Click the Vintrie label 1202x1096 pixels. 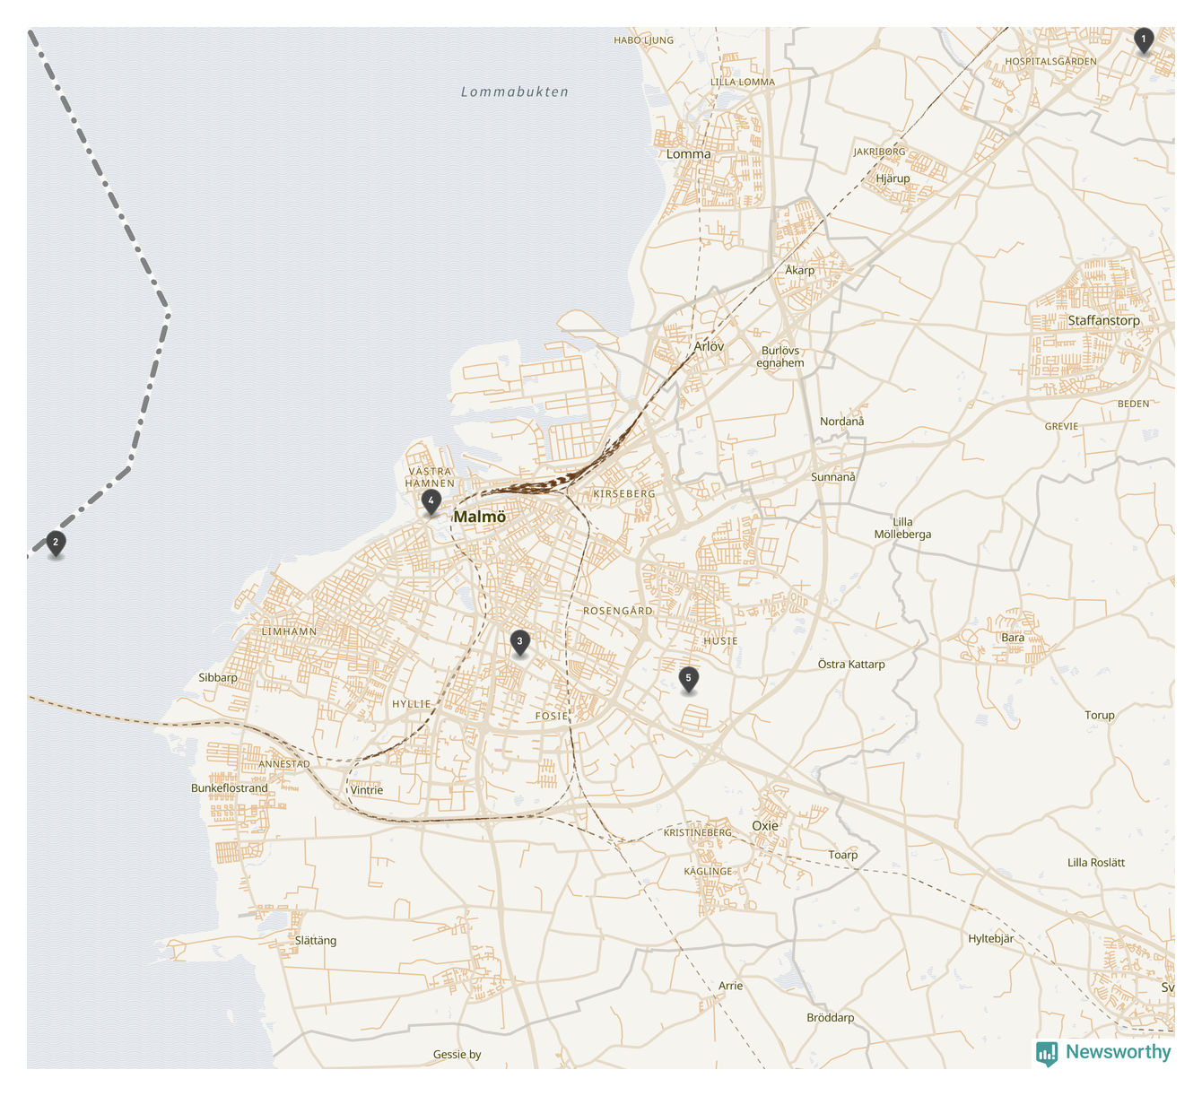click(366, 790)
